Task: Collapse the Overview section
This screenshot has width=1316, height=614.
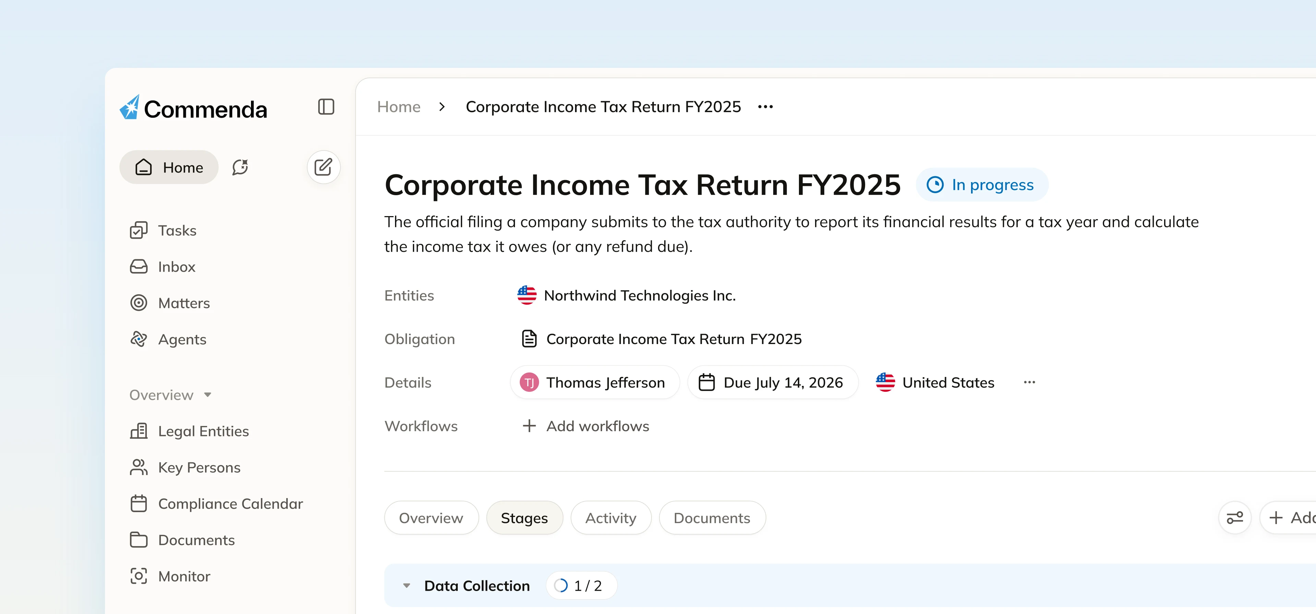Action: point(171,395)
